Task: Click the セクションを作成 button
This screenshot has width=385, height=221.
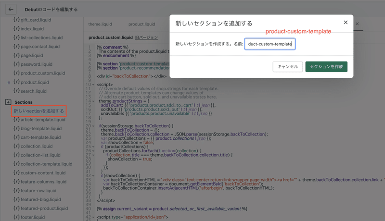Action: 326,67
